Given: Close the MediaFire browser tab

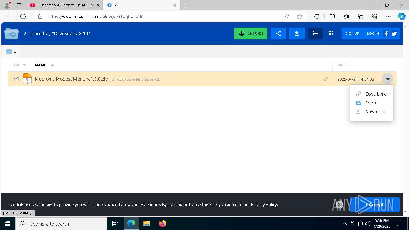Looking at the screenshot, I should click(x=174, y=5).
